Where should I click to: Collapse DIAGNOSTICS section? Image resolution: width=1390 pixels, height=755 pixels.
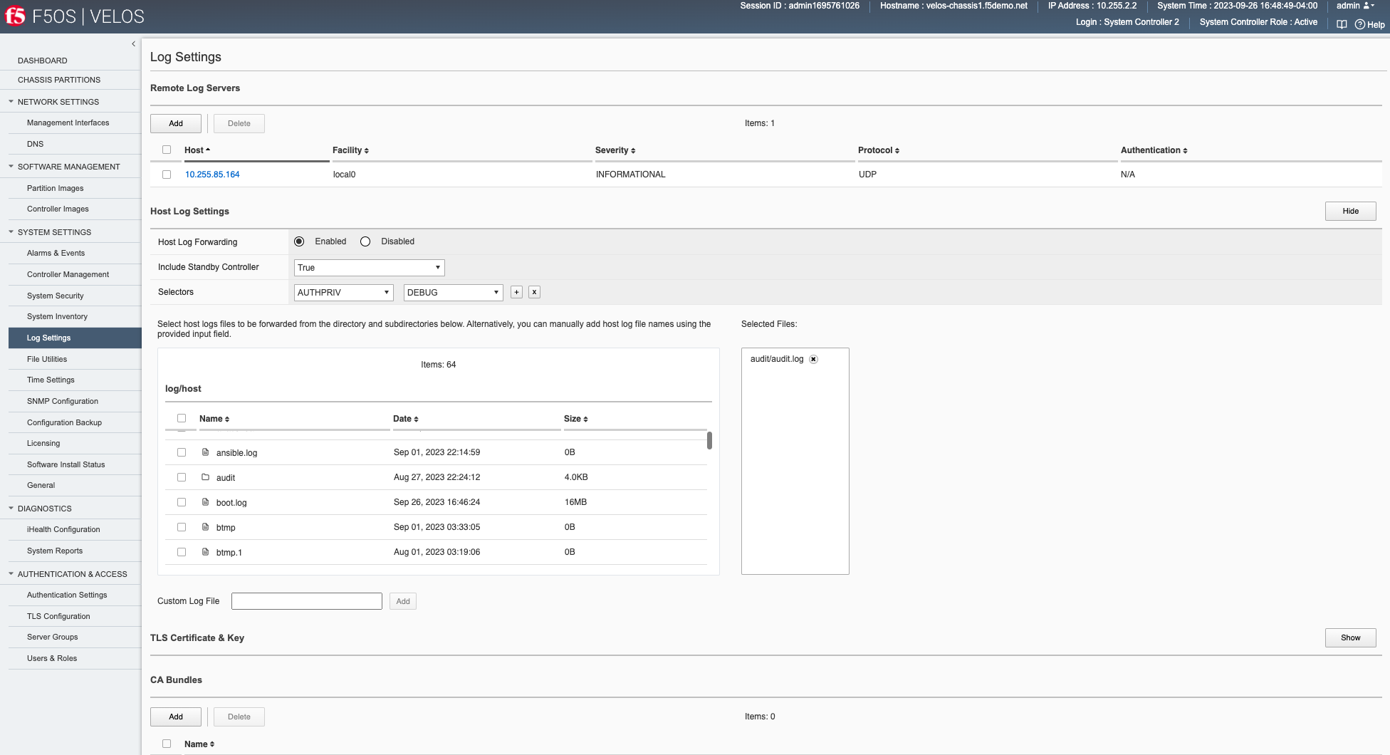coord(11,509)
